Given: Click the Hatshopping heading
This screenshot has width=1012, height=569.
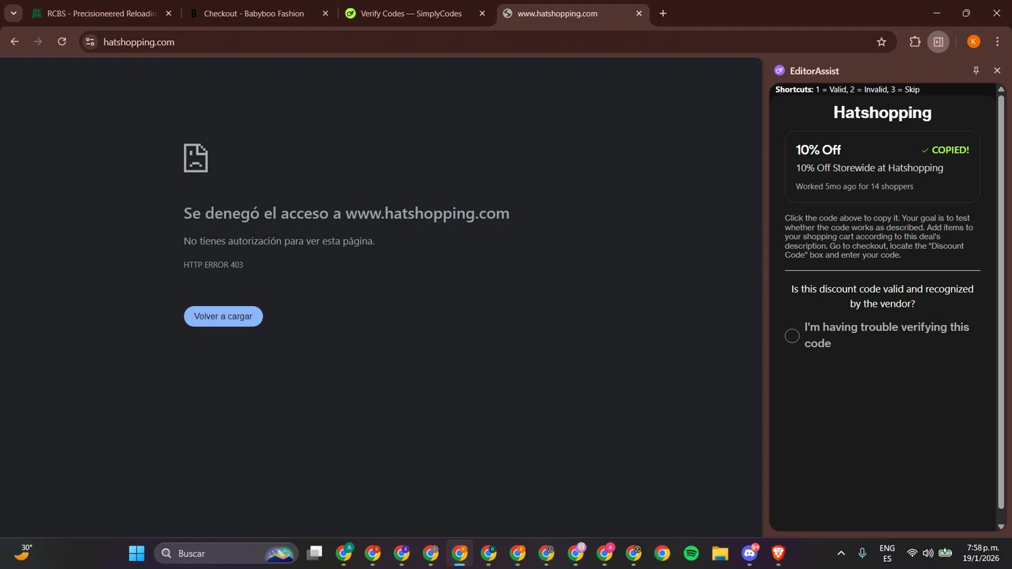Looking at the screenshot, I should [882, 113].
